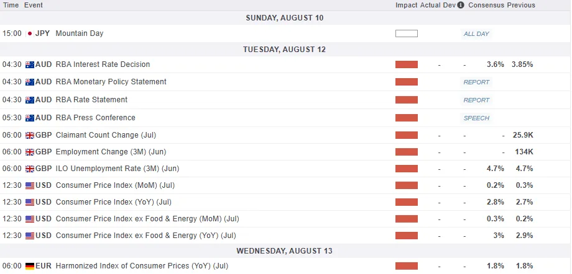This screenshot has height=274, width=572.
Task: Click German flag on Harmonized Index row
Action: tap(29, 267)
